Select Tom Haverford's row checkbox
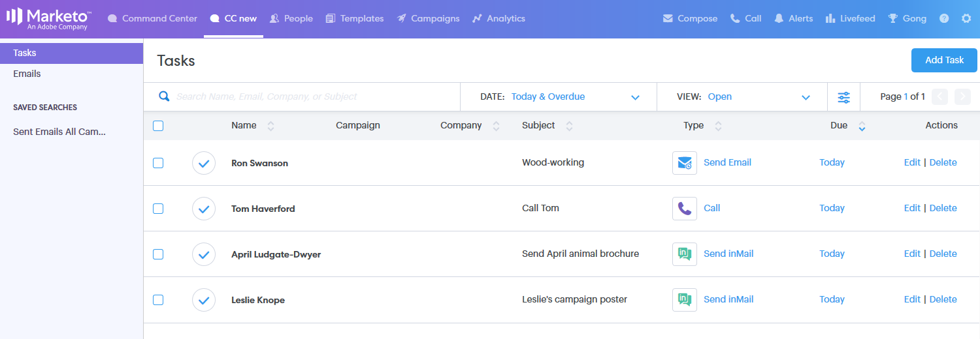 click(158, 209)
